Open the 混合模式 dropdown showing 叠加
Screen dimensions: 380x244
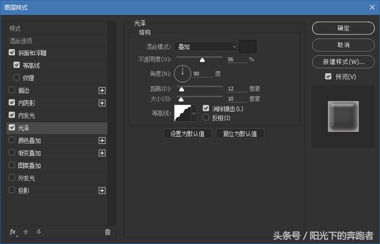205,47
